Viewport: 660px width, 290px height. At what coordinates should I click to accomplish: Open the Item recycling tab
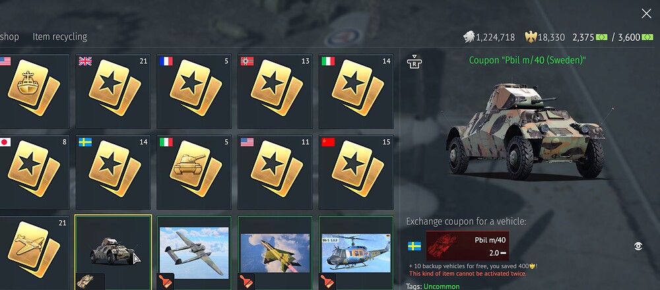point(60,37)
